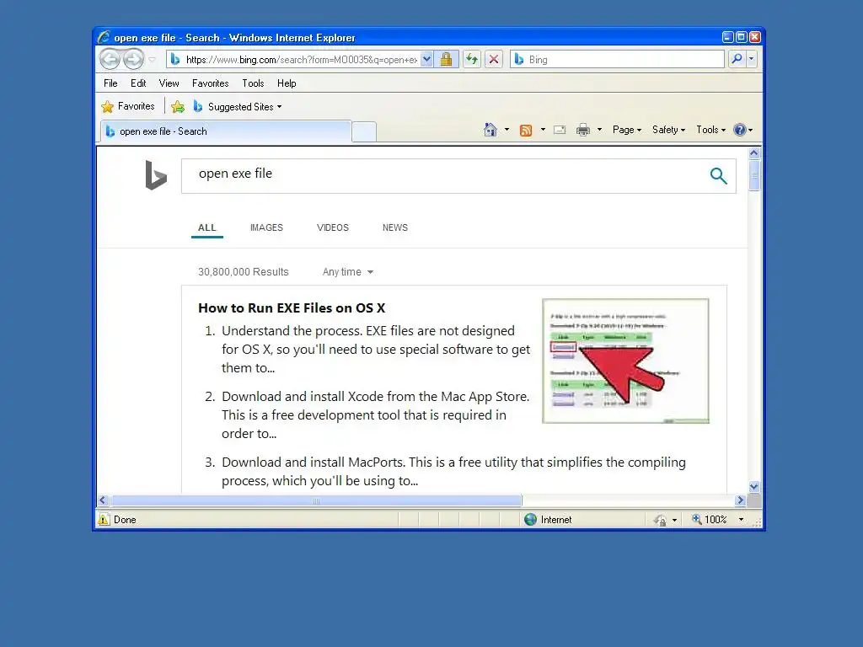Submit search with blue magnifier icon
Screen dimensions: 863x647
click(x=719, y=176)
